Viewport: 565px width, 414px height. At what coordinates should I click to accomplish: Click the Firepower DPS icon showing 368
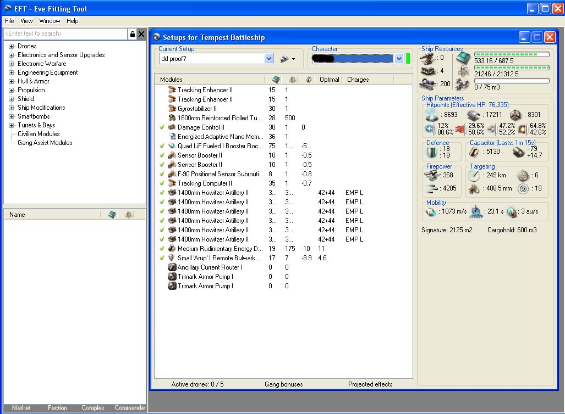click(x=432, y=175)
